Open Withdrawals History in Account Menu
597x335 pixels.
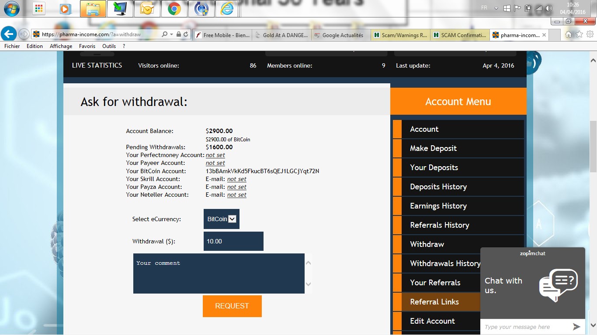(445, 263)
